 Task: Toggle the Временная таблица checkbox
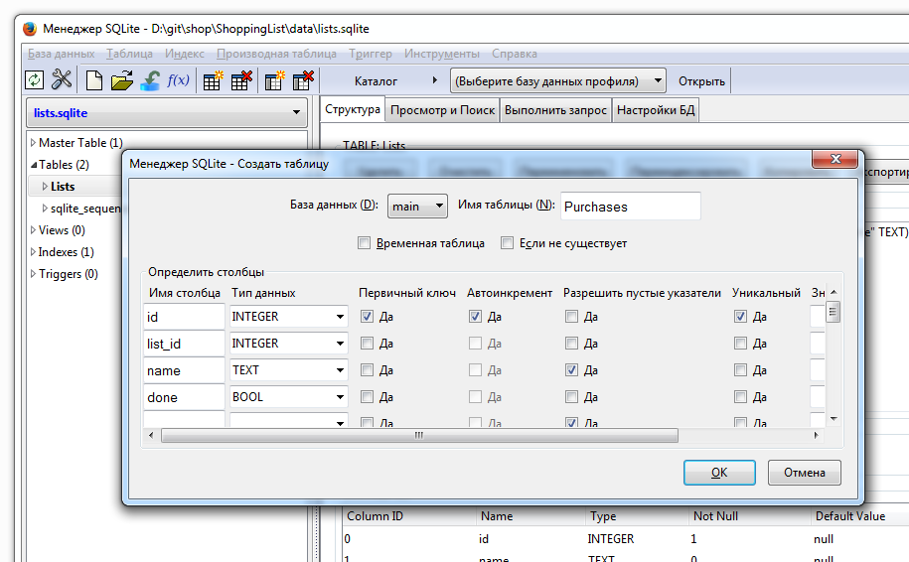tap(364, 243)
